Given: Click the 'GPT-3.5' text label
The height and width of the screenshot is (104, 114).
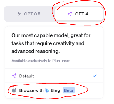Looking at the screenshot, I should coord(32,14).
